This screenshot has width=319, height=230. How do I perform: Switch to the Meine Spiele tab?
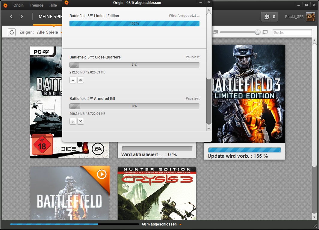pyautogui.click(x=50, y=17)
